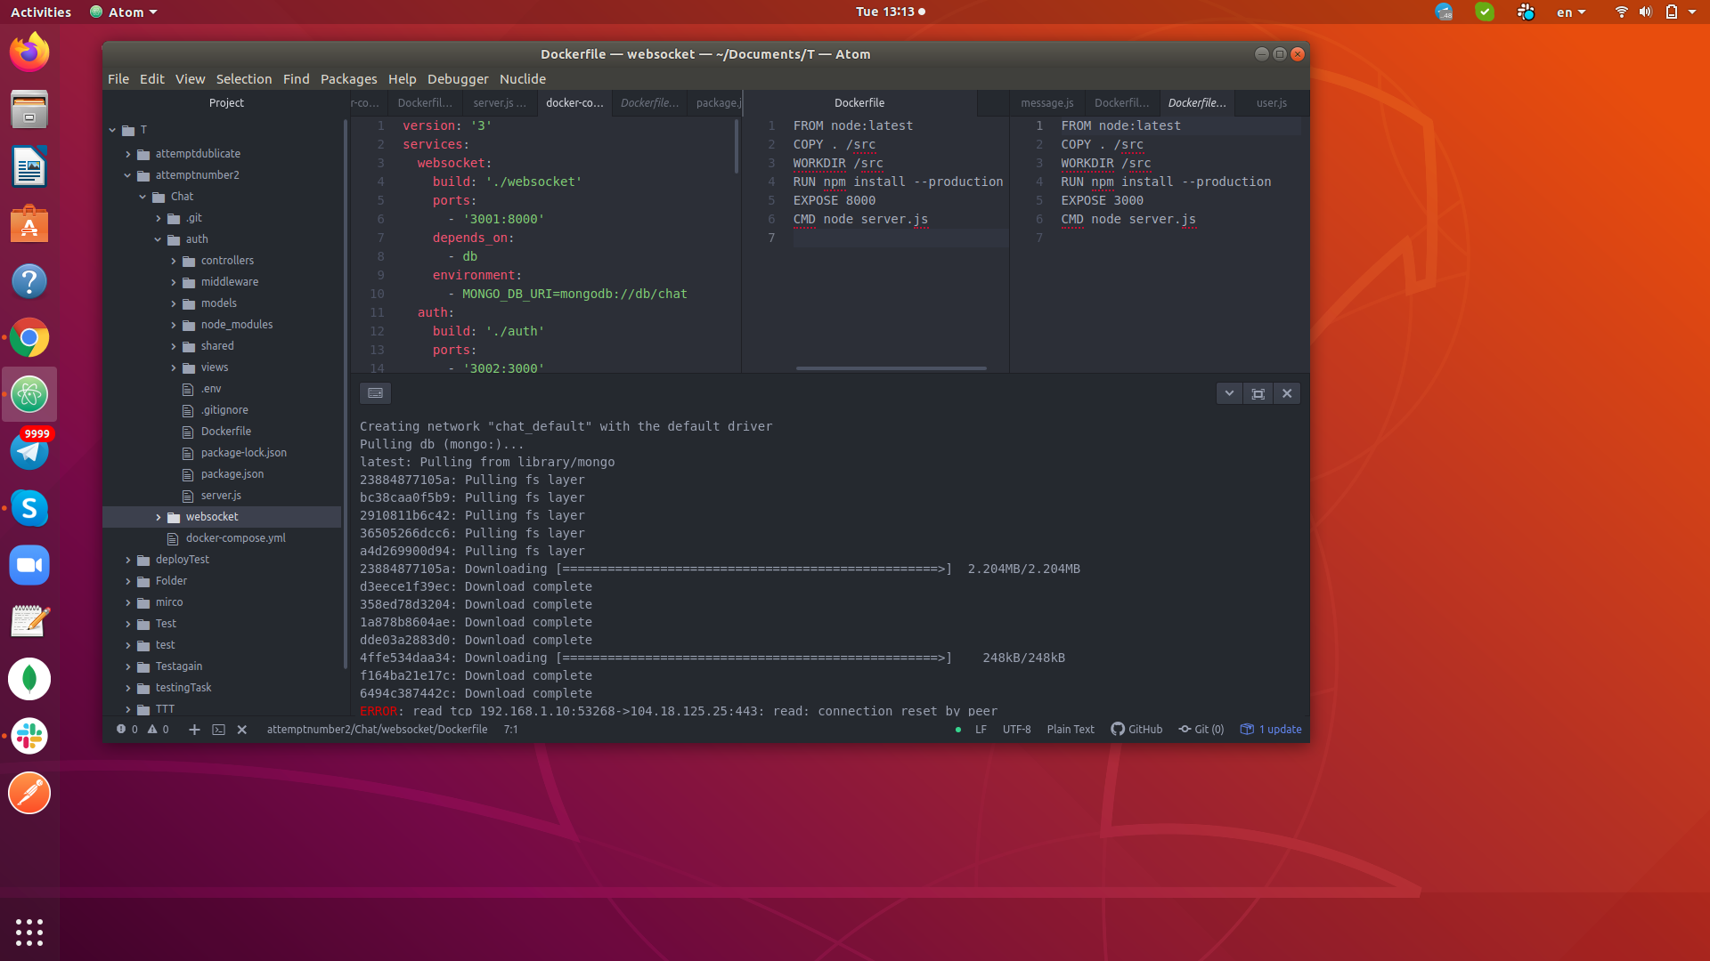
Task: Click the 1 update package notice
Action: pos(1271,730)
